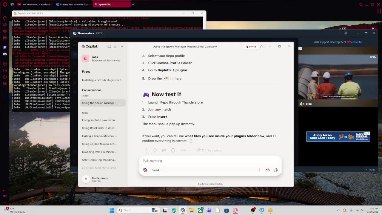
Task: Open weather widget showing Mostly cloudy
Action: click(x=14, y=210)
